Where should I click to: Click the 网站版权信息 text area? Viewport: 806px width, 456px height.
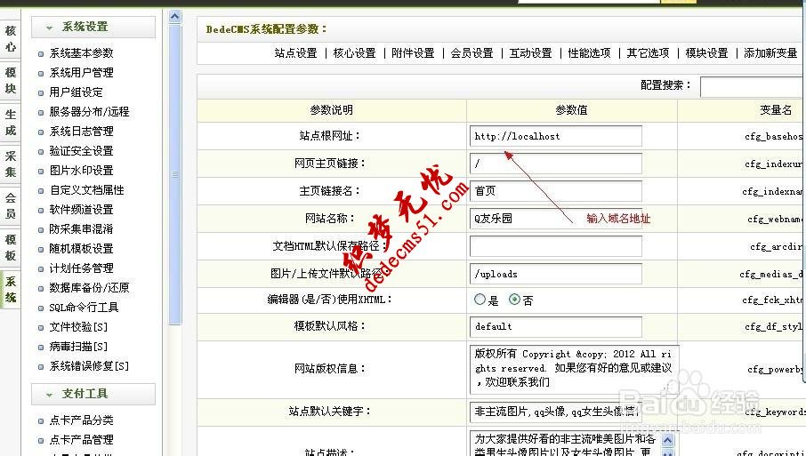pos(574,369)
